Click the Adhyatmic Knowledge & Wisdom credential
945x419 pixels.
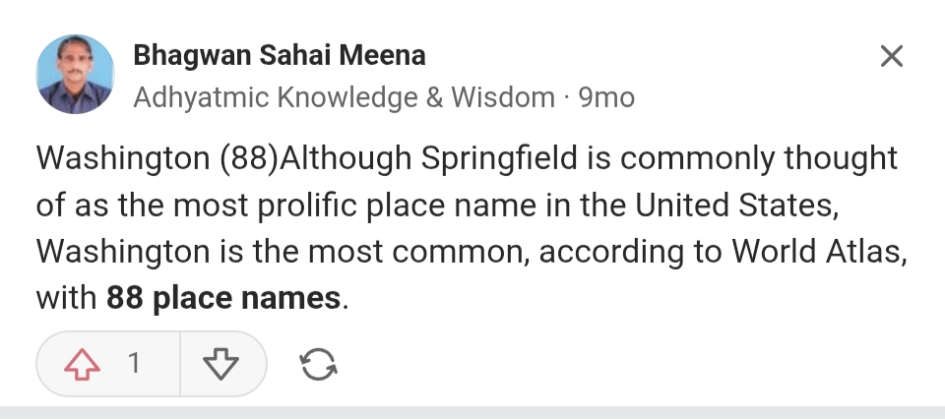(344, 97)
